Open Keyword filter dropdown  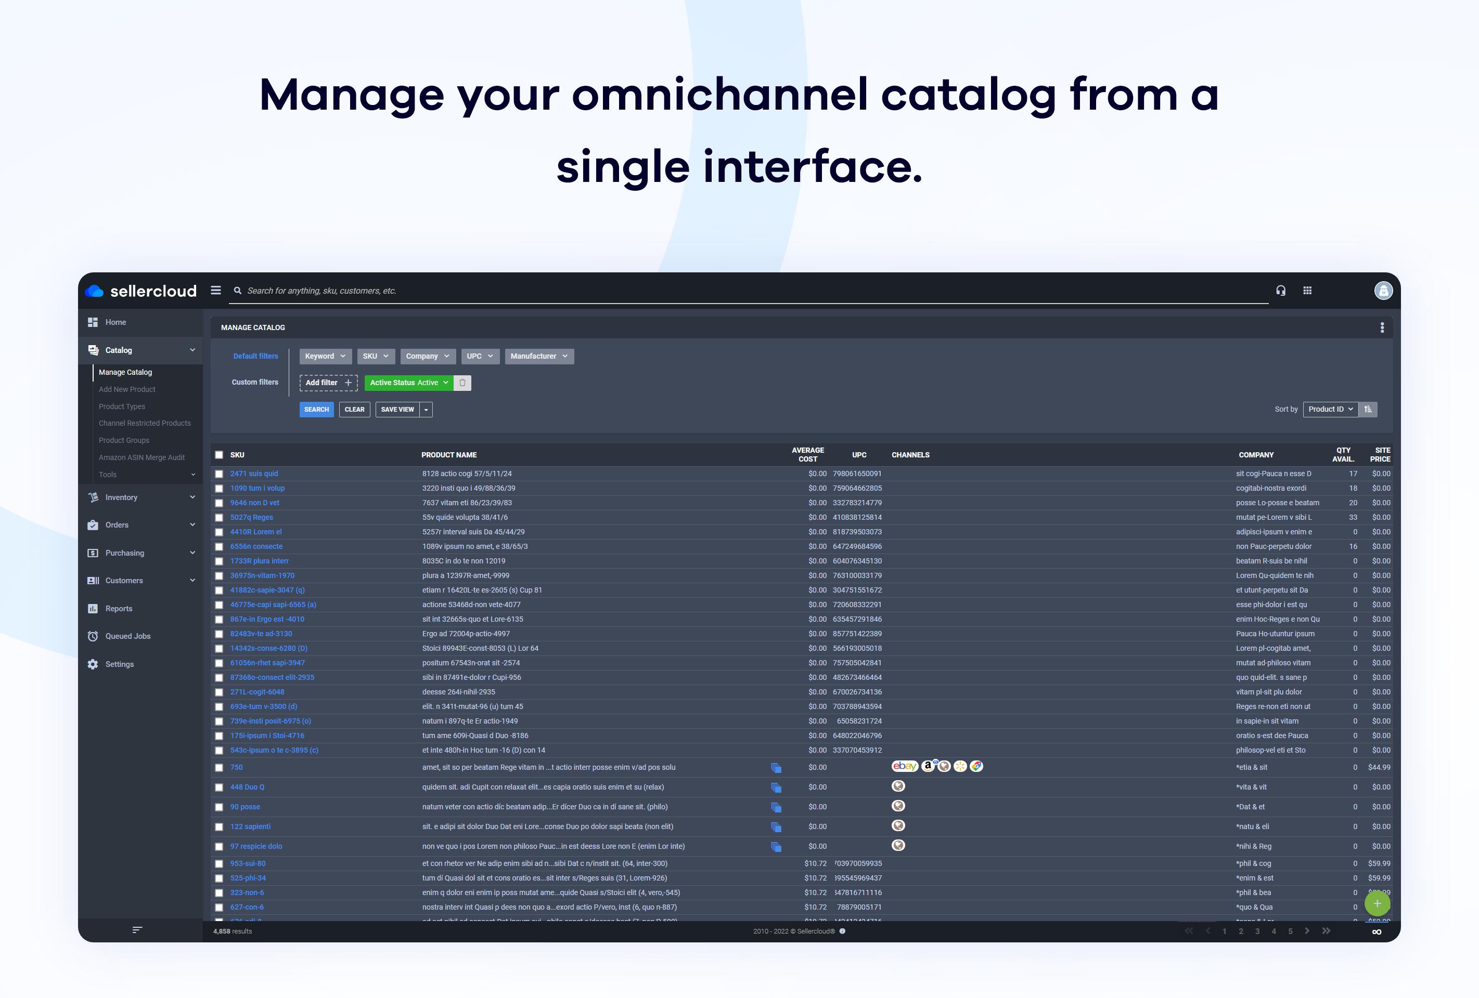tap(325, 356)
